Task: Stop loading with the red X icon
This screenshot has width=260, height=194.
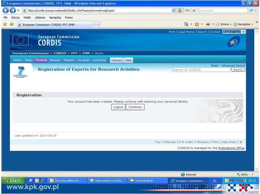Action: click(x=194, y=11)
